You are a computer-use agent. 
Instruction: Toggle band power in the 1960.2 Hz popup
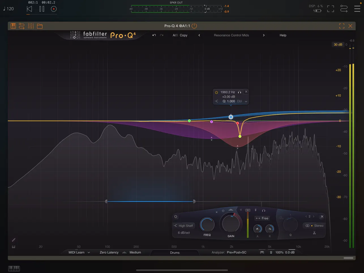tap(216, 92)
